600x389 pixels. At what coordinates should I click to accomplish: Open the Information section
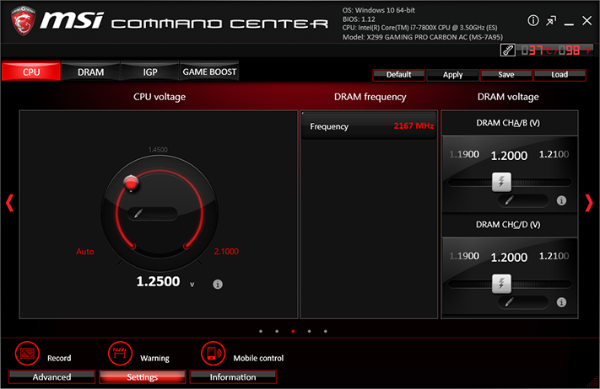(233, 376)
